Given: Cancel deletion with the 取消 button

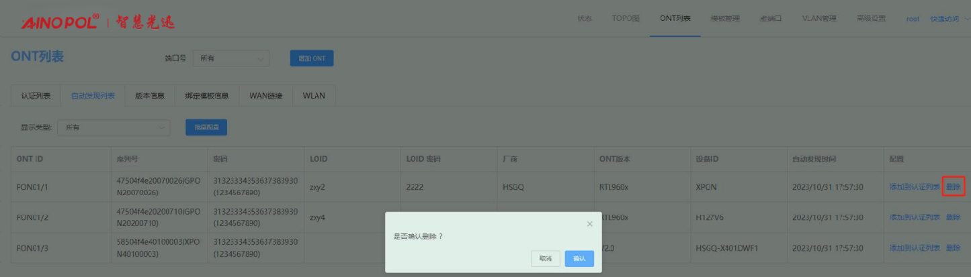Looking at the screenshot, I should coord(545,258).
